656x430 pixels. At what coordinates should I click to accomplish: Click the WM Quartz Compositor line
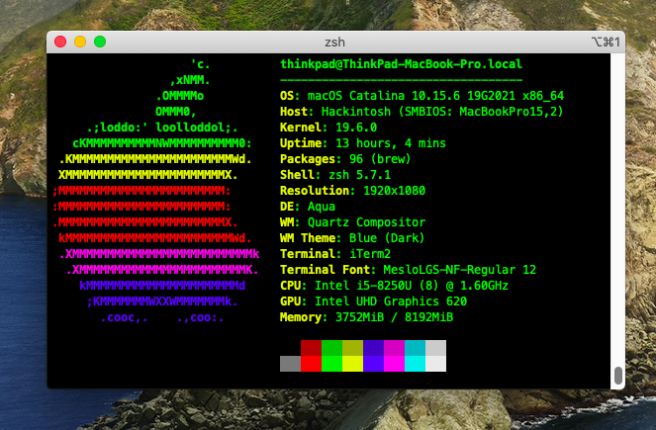[352, 222]
